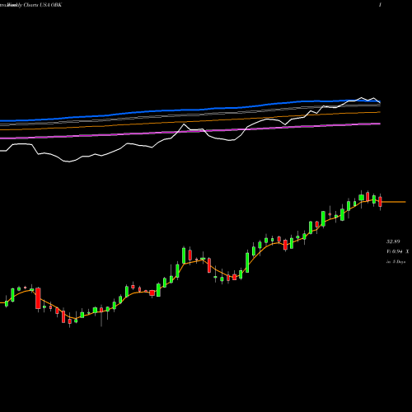
Task: Click the orange average line under the left candles
Action: point(22,293)
